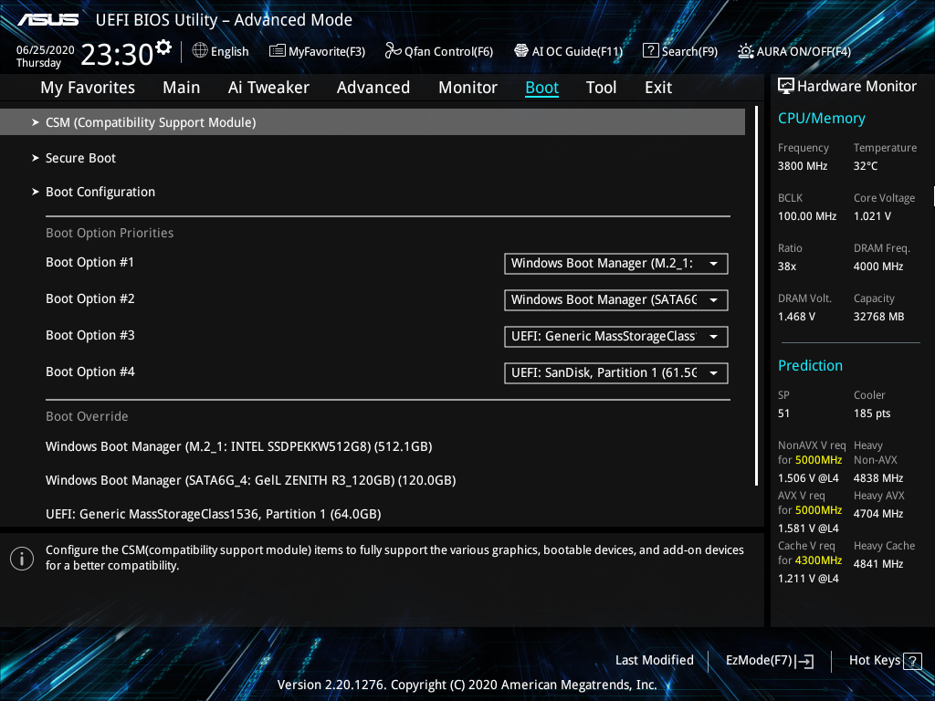Open the Boot Option #3 dropdown
Image resolution: width=935 pixels, height=701 pixels.
click(x=616, y=336)
